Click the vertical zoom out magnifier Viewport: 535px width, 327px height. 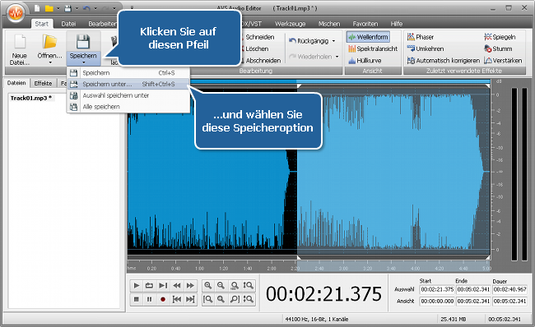(248, 299)
